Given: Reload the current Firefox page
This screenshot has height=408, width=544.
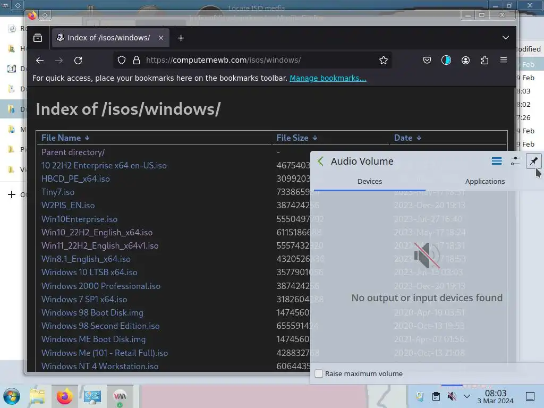Looking at the screenshot, I should [x=78, y=61].
